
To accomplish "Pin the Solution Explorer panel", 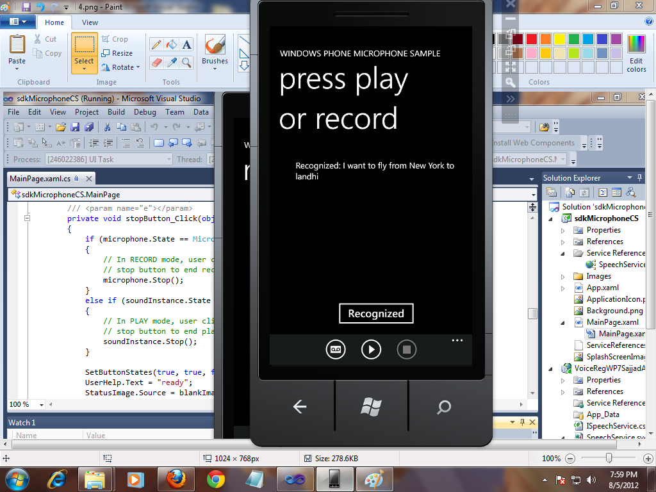I will tap(640, 178).
